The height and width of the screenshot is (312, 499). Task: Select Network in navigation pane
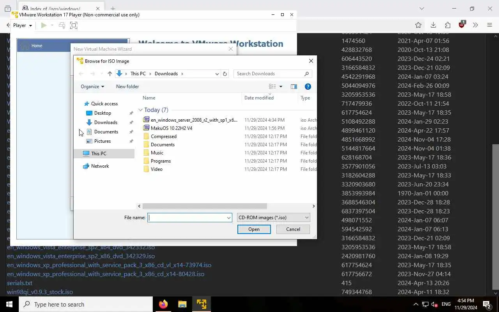pos(96,166)
